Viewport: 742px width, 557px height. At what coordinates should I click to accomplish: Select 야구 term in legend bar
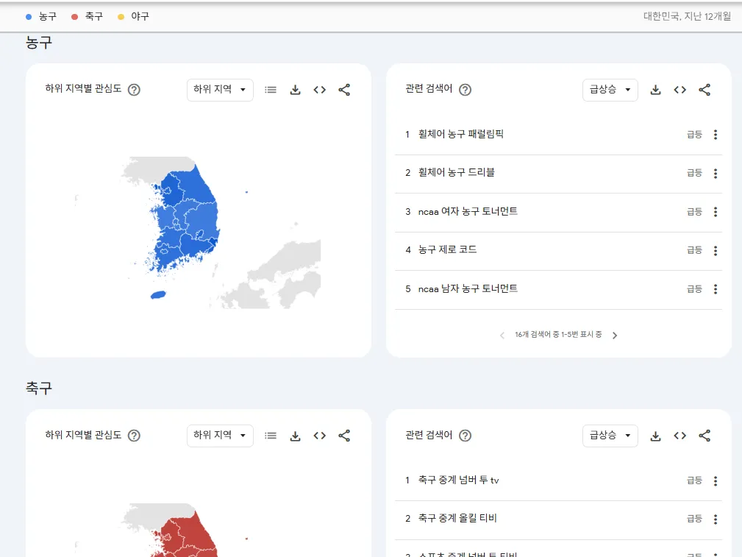[133, 17]
